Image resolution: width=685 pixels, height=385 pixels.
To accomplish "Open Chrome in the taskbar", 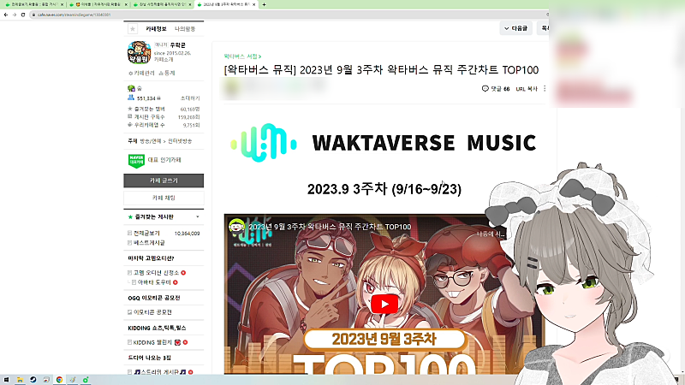I will 59,380.
